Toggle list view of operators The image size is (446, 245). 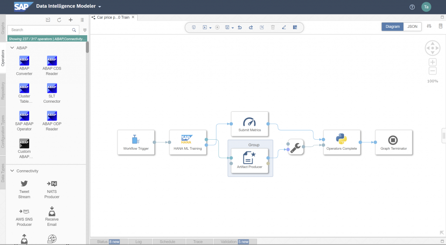click(x=82, y=20)
